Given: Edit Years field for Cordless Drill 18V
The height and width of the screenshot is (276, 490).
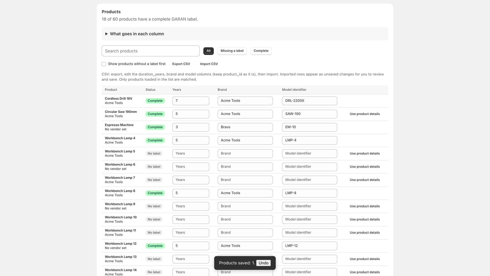Looking at the screenshot, I should 190,101.
